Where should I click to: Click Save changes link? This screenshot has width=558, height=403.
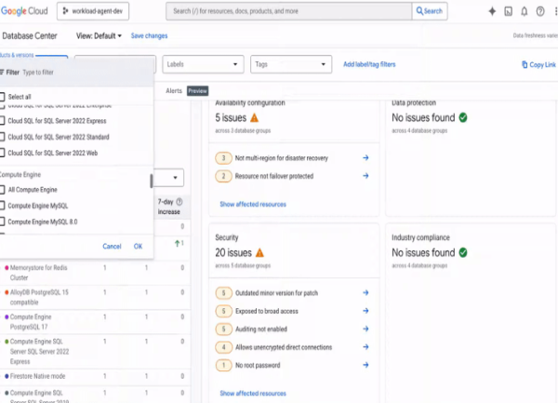149,36
